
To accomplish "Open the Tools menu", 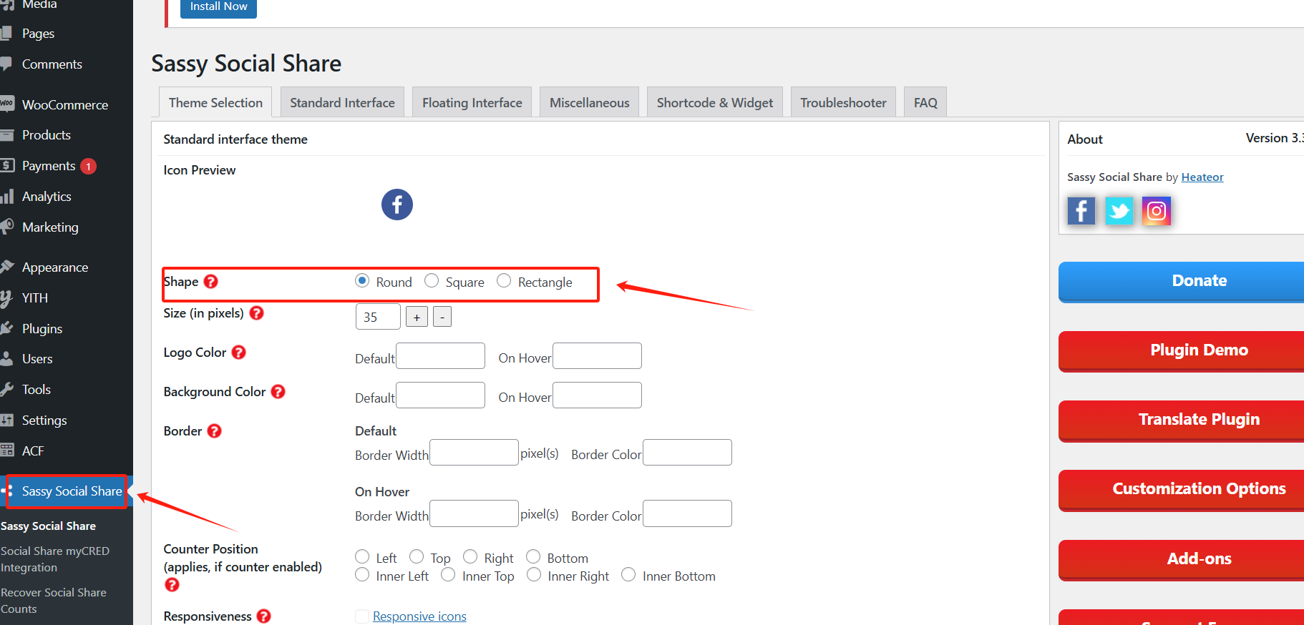I will [x=37, y=390].
